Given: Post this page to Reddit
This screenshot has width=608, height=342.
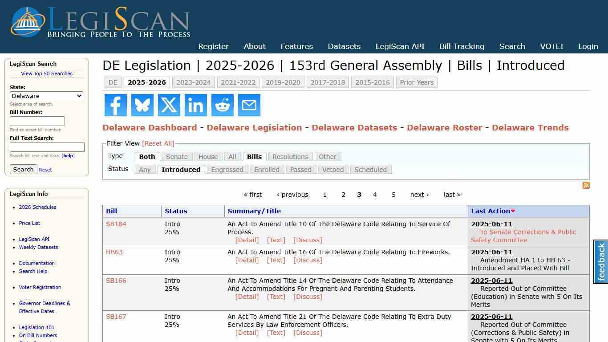Looking at the screenshot, I should [222, 105].
